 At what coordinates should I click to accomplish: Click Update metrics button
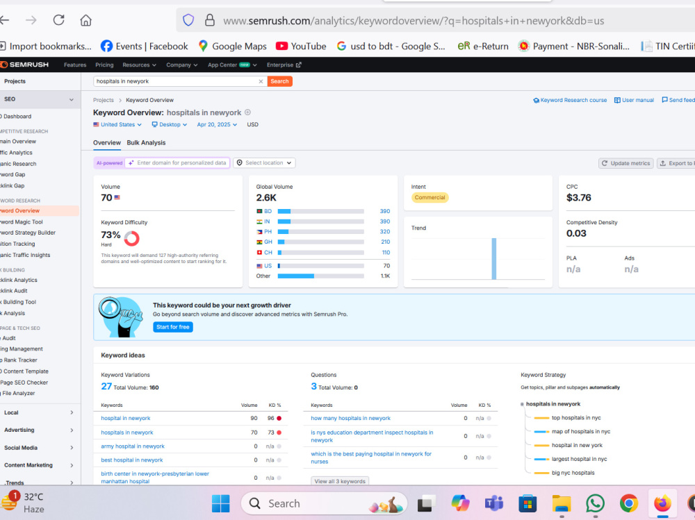[626, 163]
